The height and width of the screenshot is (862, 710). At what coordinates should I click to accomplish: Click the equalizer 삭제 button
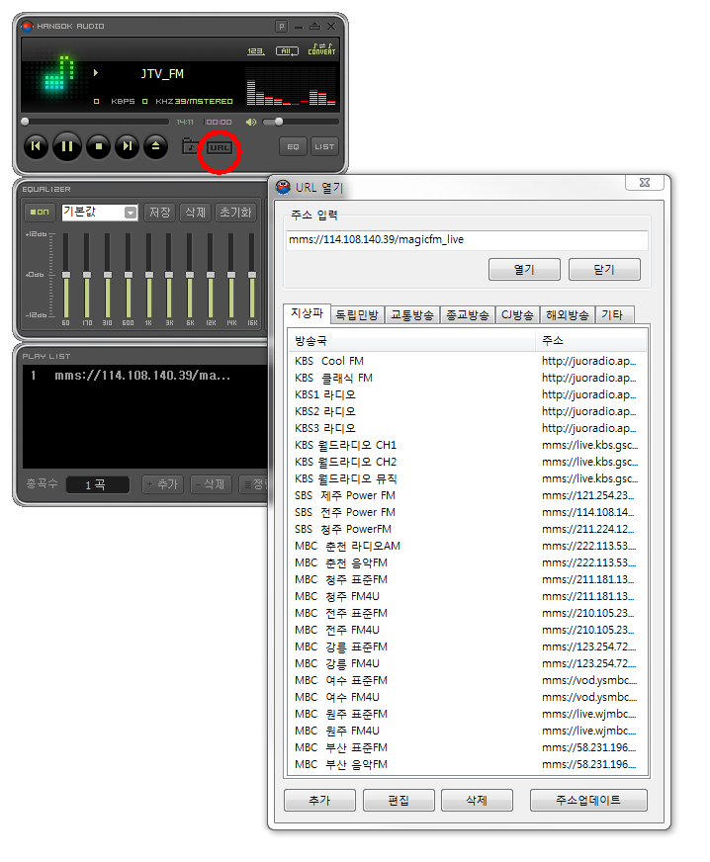click(195, 213)
